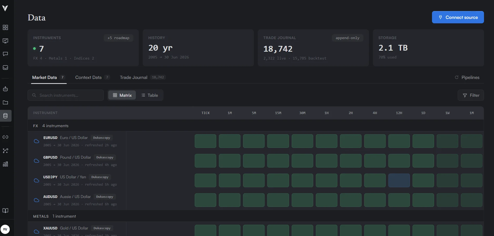This screenshot has height=236, width=494.
Task: Open the folder icon in sidebar
Action: pyautogui.click(x=5, y=103)
